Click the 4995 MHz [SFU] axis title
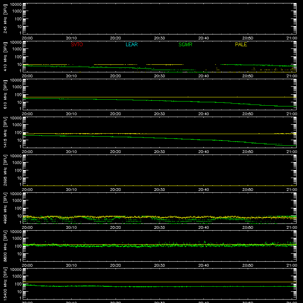Image resolution: width=303 pixels, height=303 pixels. tap(5, 208)
